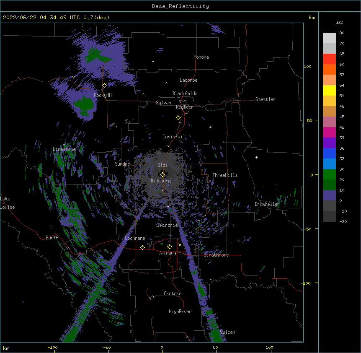The width and height of the screenshot is (361, 353).
Task: Click the Blackfalds label
Action: tap(185, 93)
